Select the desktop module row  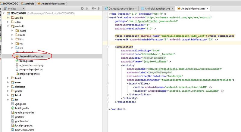coord(52,87)
